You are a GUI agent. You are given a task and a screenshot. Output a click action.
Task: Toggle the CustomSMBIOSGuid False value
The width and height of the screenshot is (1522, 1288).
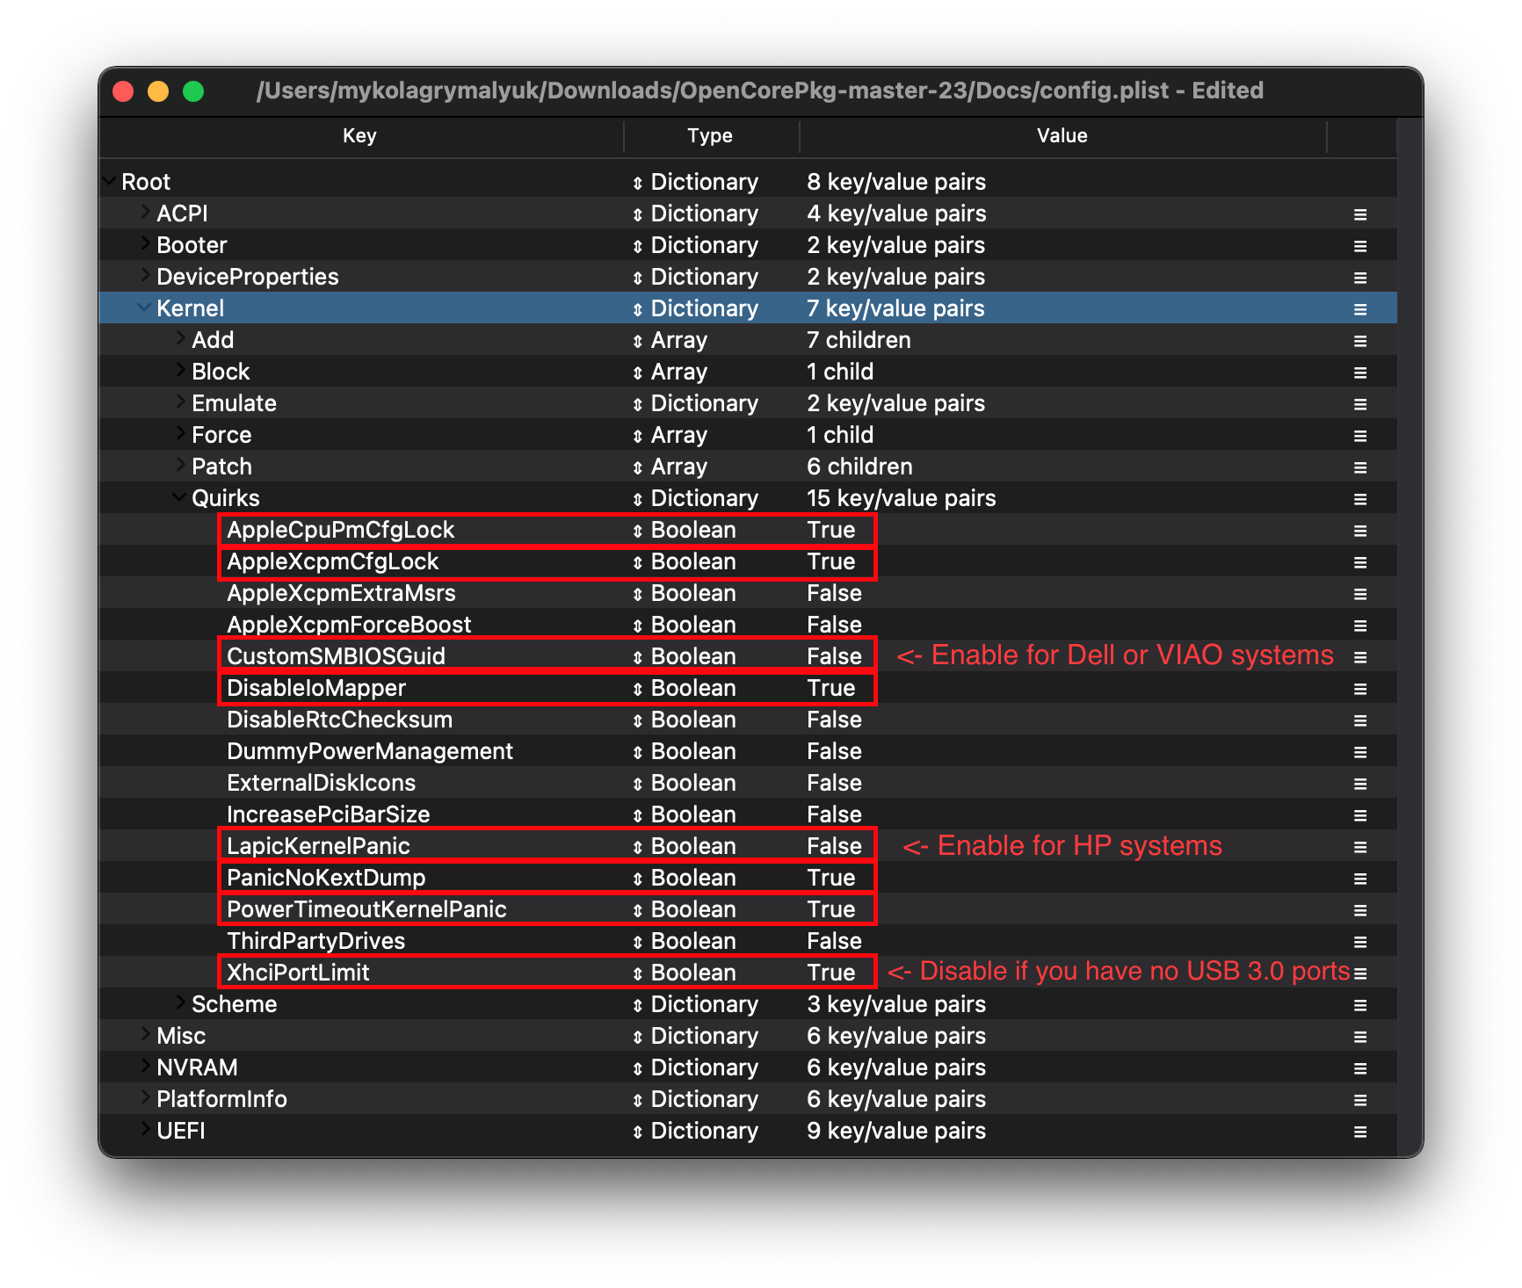tap(834, 656)
